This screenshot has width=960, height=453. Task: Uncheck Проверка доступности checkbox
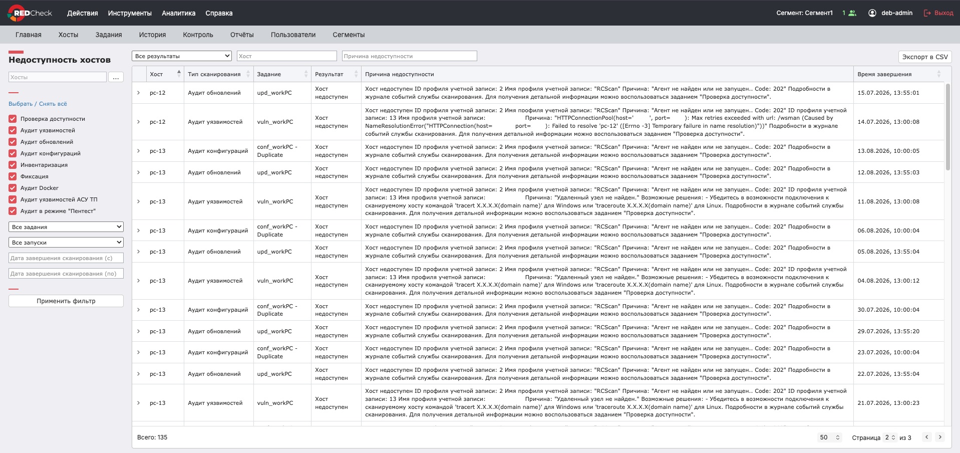(13, 119)
